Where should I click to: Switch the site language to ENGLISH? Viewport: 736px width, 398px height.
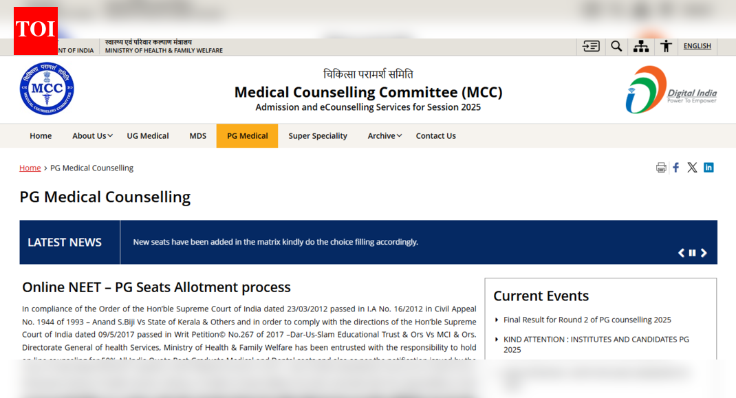697,45
